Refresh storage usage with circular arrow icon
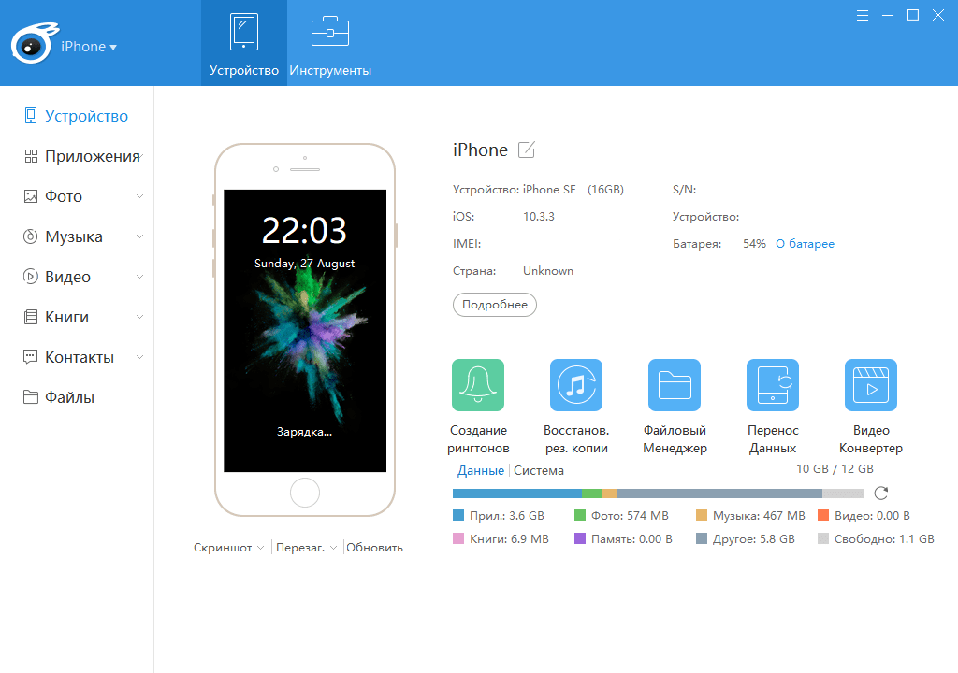Image resolution: width=958 pixels, height=673 pixels. pyautogui.click(x=880, y=493)
